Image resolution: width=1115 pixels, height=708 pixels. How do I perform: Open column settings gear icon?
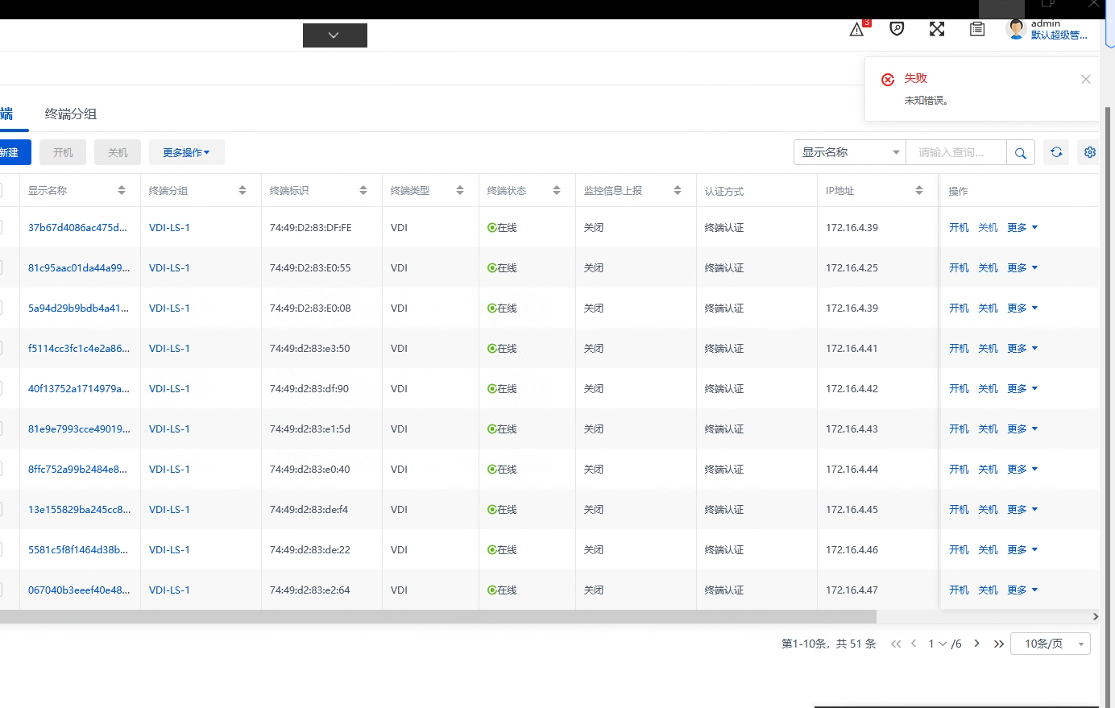[1090, 152]
